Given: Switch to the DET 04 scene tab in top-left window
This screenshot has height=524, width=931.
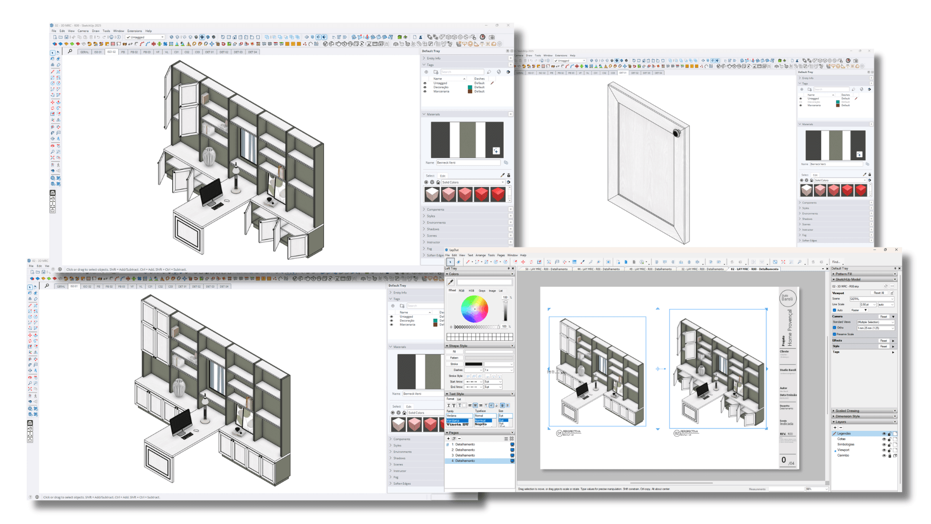Looking at the screenshot, I should pos(253,52).
